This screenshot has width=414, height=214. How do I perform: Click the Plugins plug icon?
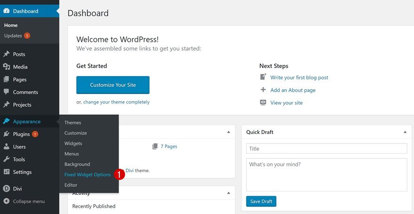point(7,134)
